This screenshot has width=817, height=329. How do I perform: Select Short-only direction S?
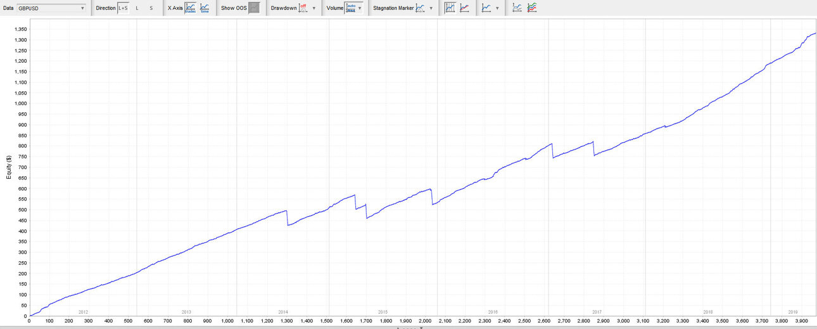pos(151,8)
